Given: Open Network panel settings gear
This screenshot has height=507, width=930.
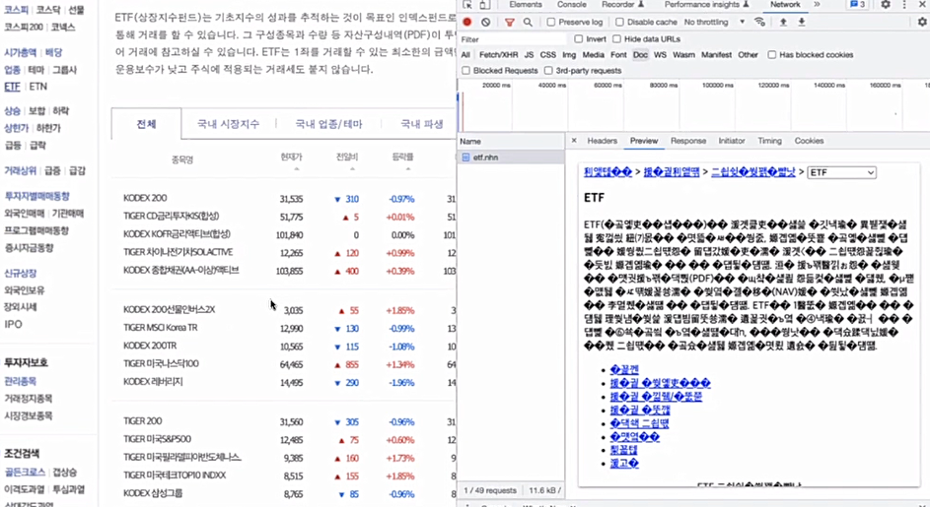Looking at the screenshot, I should pyautogui.click(x=922, y=22).
